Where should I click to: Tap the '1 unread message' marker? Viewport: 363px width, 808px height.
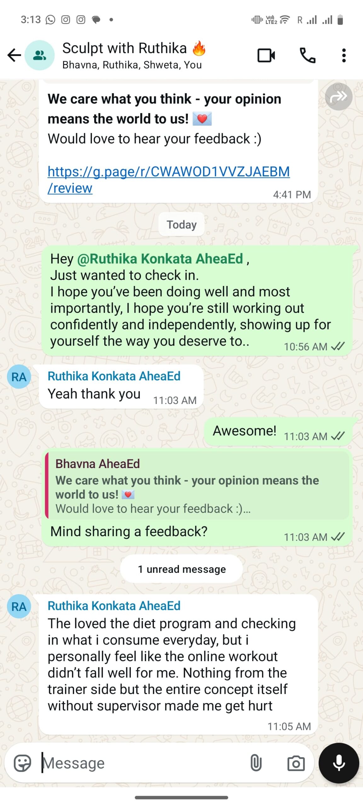(181, 569)
